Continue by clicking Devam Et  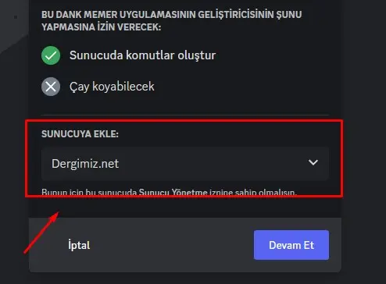[x=291, y=245]
